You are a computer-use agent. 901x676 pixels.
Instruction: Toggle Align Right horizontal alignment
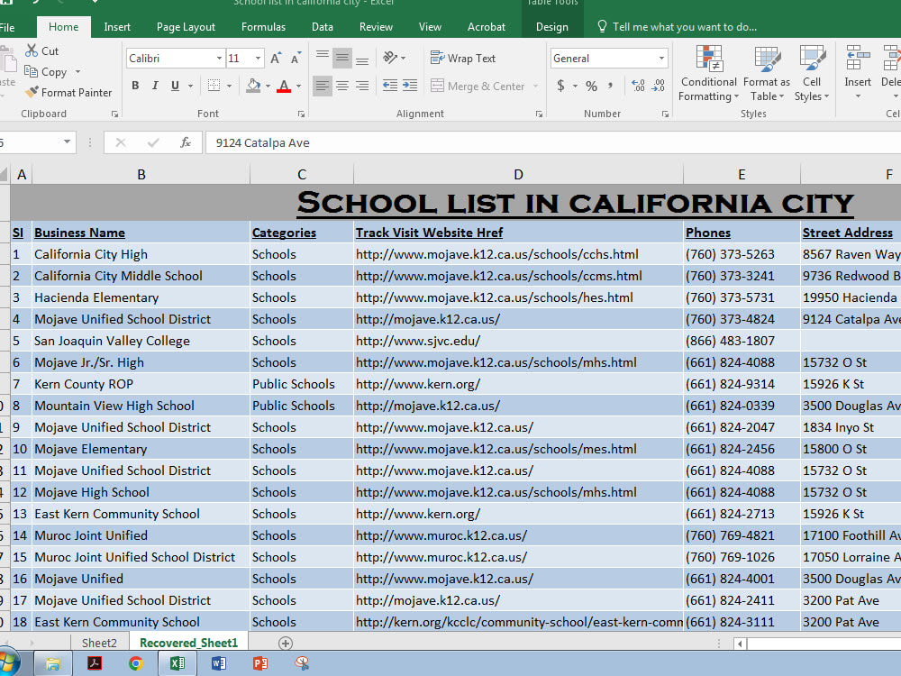pyautogui.click(x=362, y=86)
